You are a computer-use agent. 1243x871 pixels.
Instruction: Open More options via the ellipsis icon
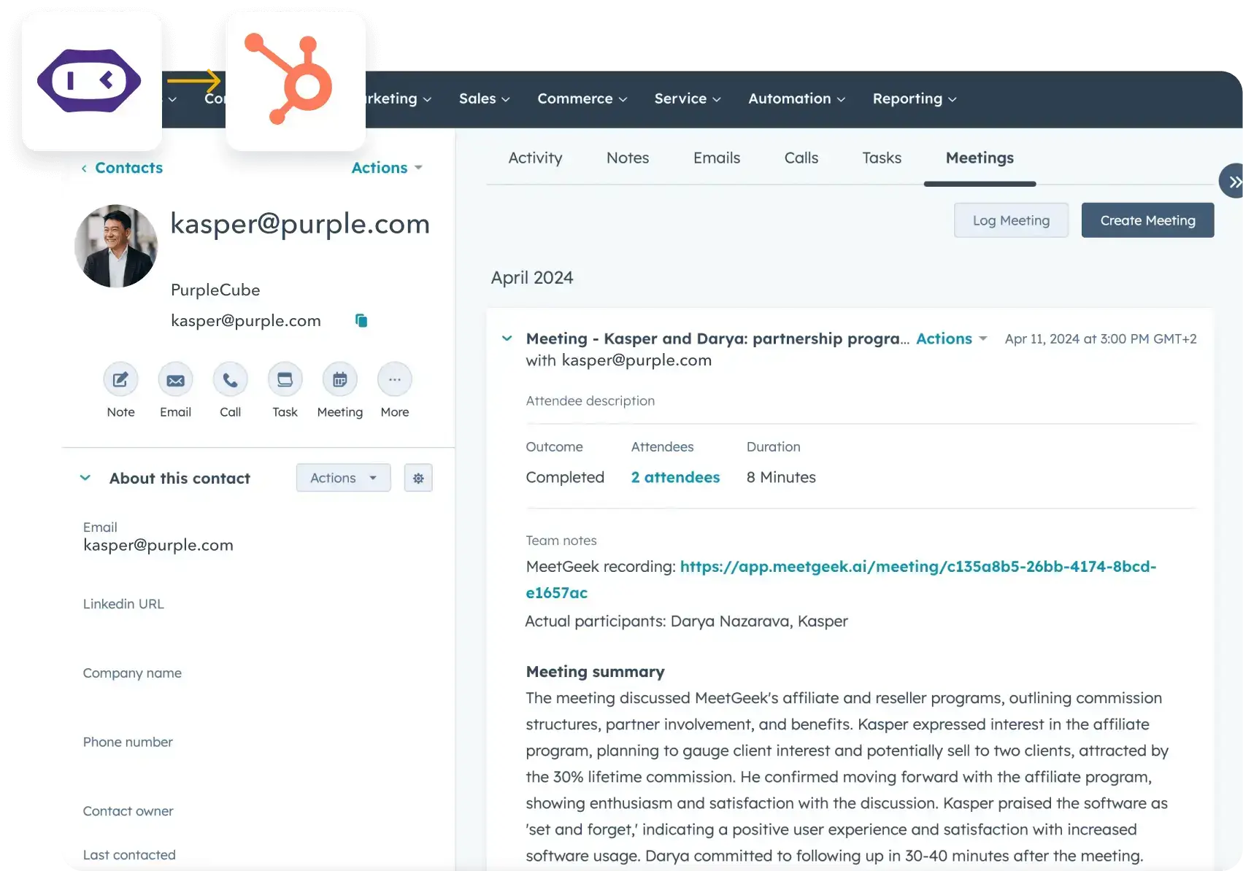(x=394, y=380)
